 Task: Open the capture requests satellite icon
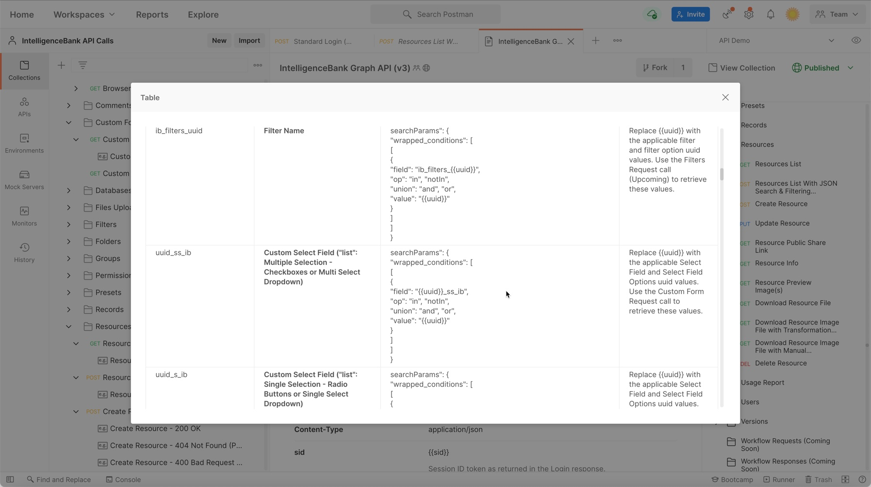(727, 15)
